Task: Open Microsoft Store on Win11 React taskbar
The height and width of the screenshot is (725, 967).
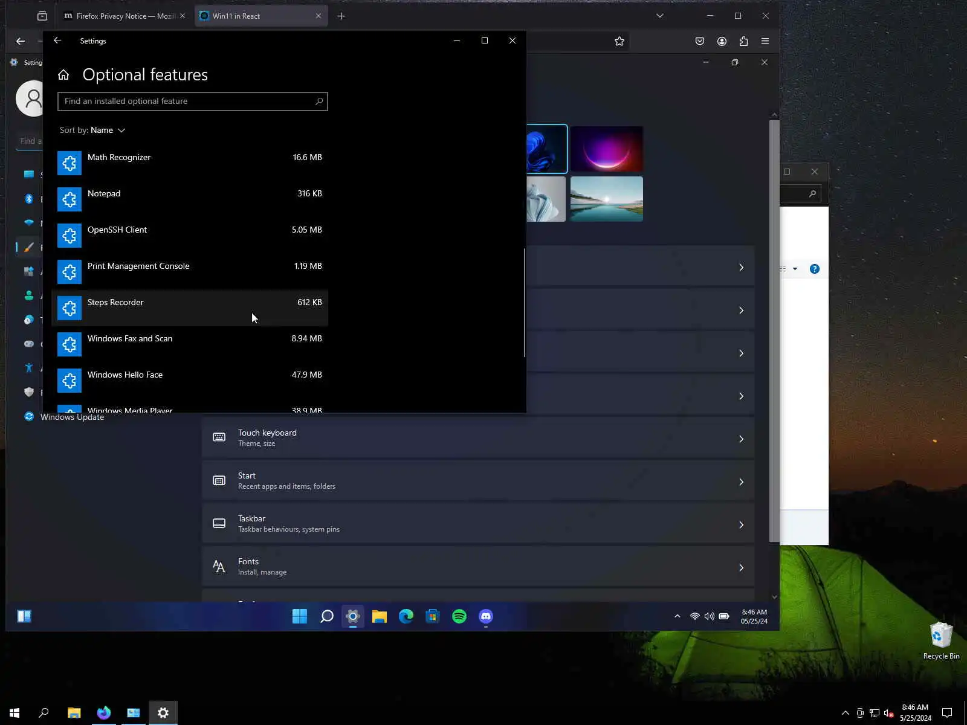Action: 433,616
